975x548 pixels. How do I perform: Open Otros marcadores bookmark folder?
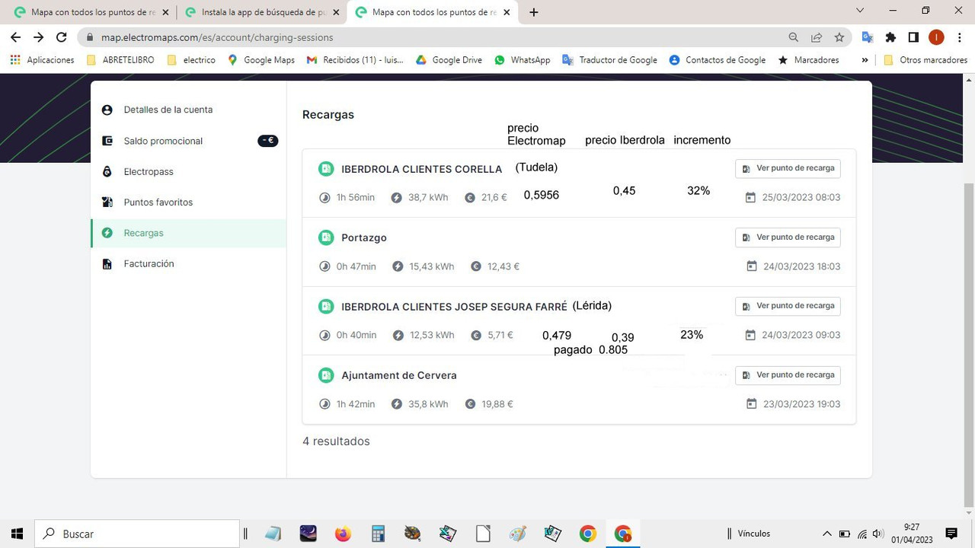(x=925, y=60)
